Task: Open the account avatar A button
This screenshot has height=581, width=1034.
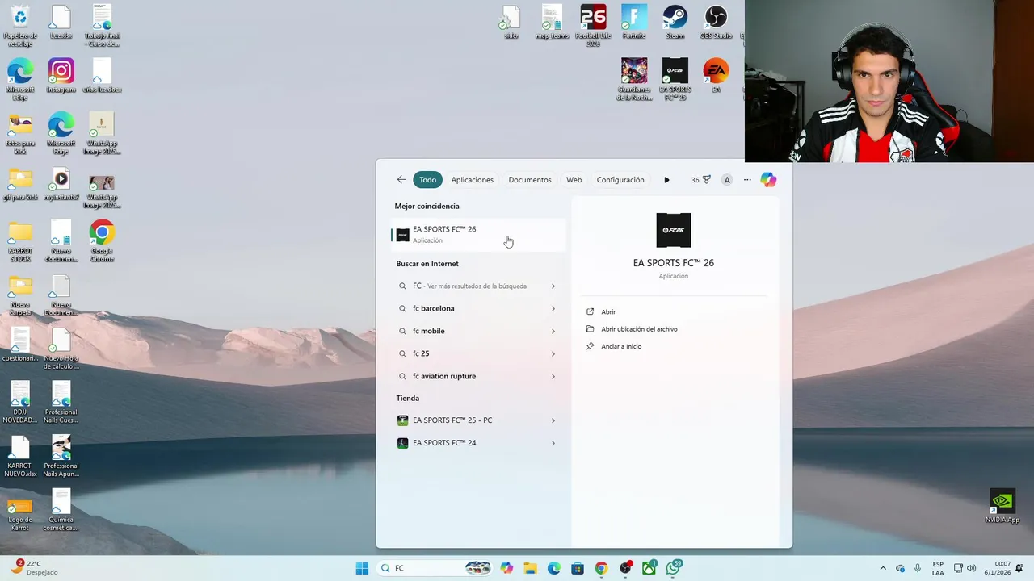Action: (727, 180)
